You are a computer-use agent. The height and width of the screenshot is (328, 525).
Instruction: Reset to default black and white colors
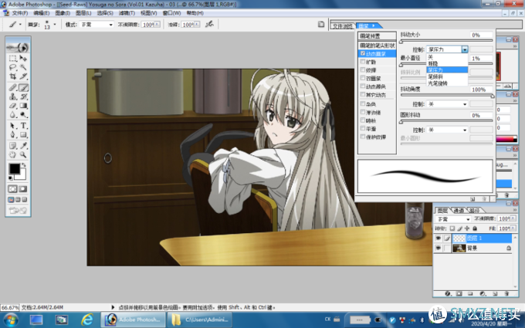[10, 178]
